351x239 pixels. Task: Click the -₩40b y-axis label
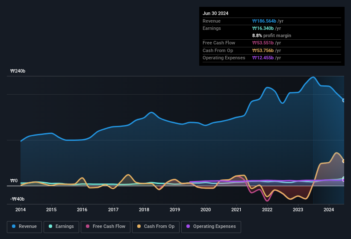[17, 199]
